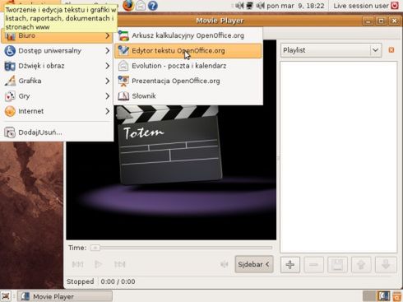The width and height of the screenshot is (403, 302).
Task: Select Movie Player taskbar button
Action: (65, 296)
